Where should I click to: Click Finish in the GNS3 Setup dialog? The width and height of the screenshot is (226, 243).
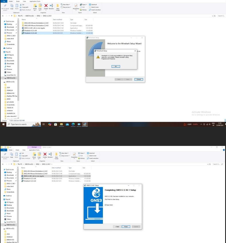tap(126, 227)
